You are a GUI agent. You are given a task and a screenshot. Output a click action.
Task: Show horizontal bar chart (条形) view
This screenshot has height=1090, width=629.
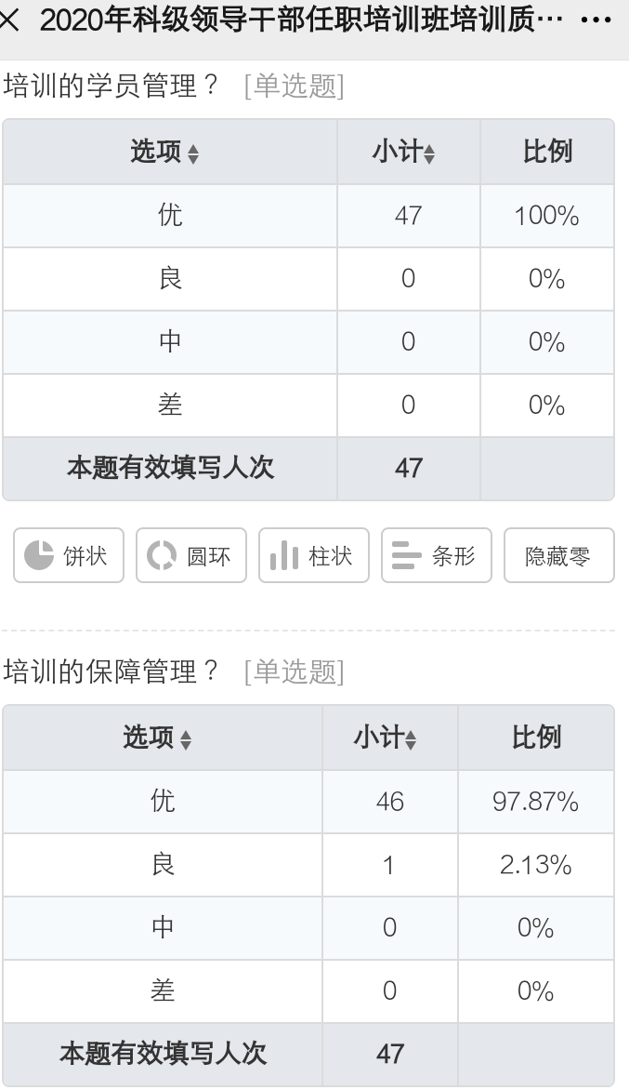pyautogui.click(x=436, y=555)
